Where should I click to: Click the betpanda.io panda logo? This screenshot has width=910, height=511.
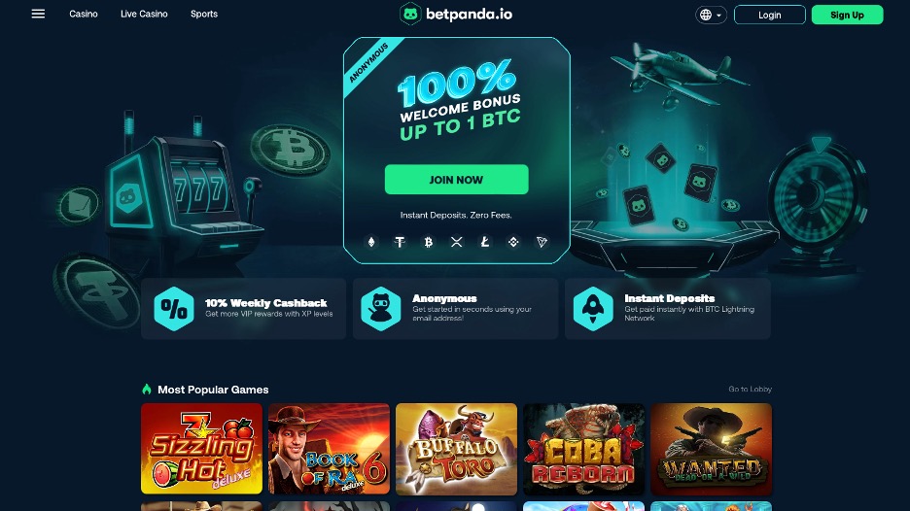pos(410,14)
